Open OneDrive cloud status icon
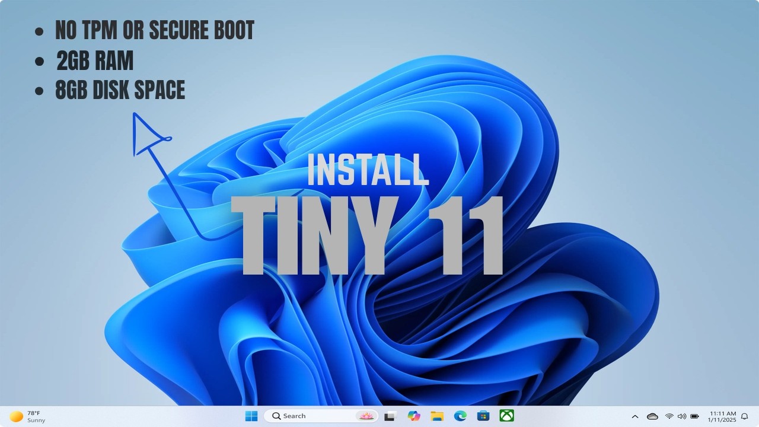Screen dimensions: 759x427 [652, 416]
